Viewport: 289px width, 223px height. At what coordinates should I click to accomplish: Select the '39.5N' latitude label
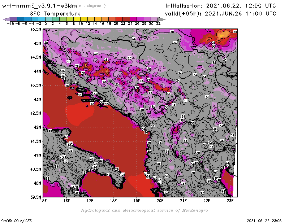click(35, 197)
